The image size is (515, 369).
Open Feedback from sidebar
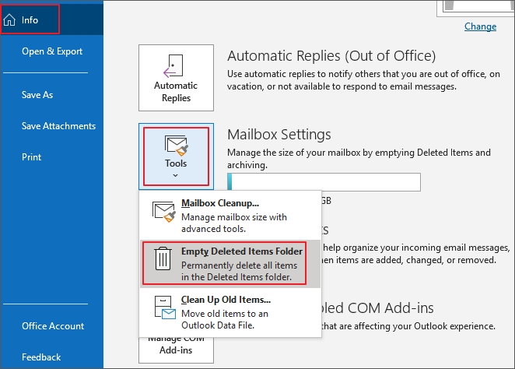[41, 357]
